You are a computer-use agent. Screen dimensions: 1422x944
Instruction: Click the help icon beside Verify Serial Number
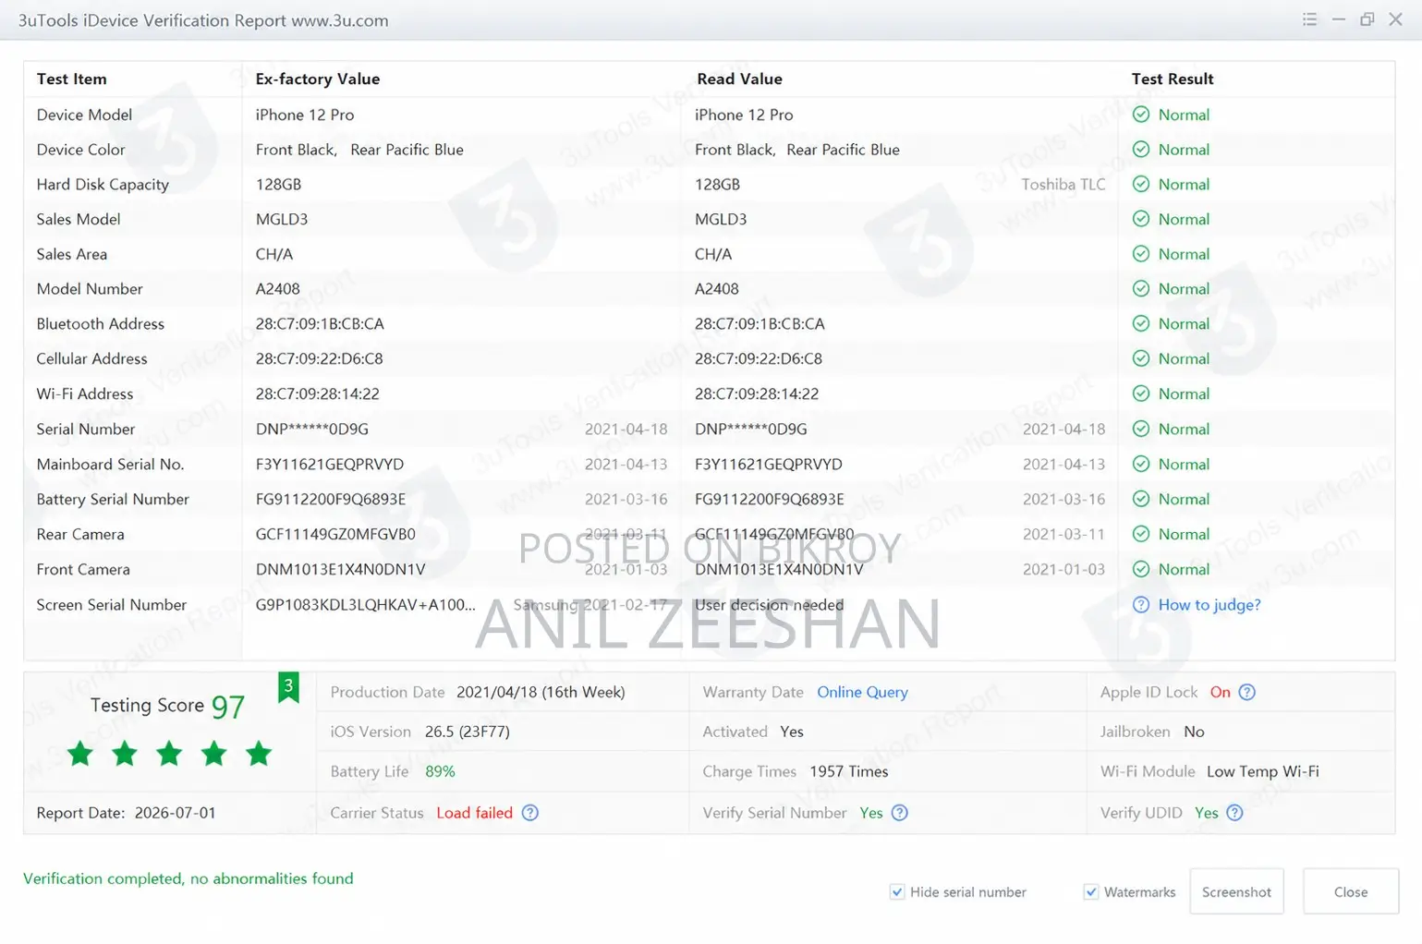click(899, 813)
